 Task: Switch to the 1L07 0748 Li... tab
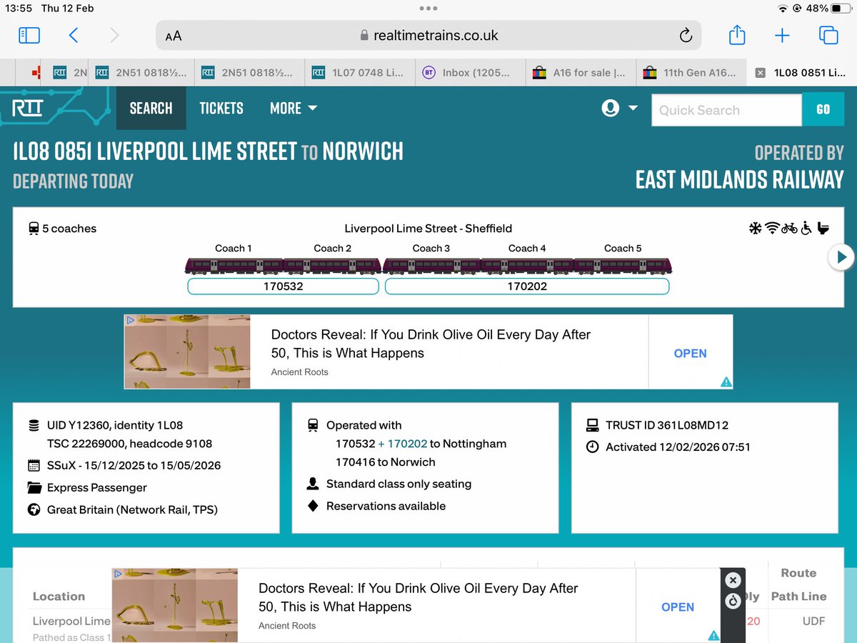click(x=359, y=72)
